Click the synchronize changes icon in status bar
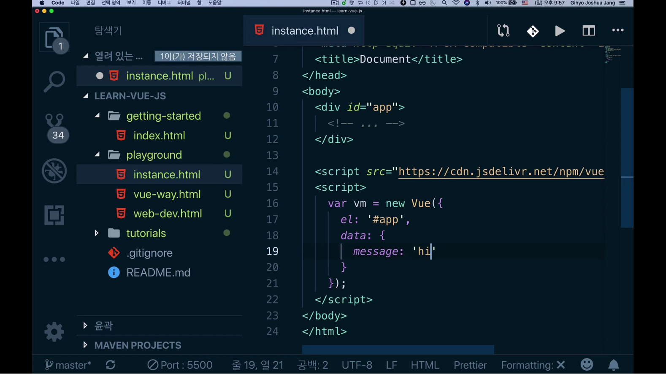The image size is (666, 374). click(111, 365)
